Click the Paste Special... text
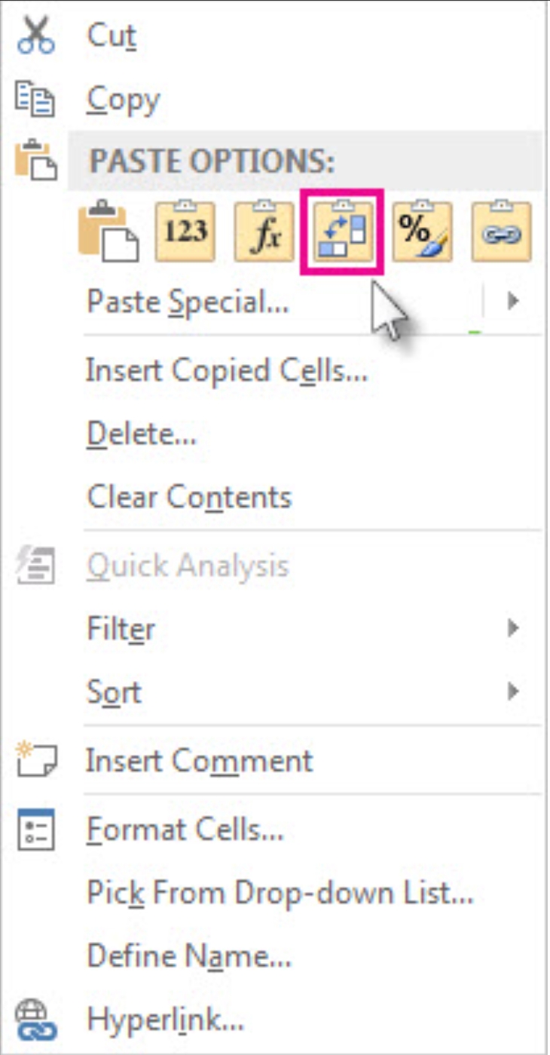This screenshot has height=1055, width=550. tap(188, 302)
